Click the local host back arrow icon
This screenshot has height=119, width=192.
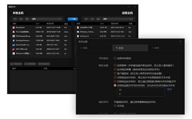point(15,19)
